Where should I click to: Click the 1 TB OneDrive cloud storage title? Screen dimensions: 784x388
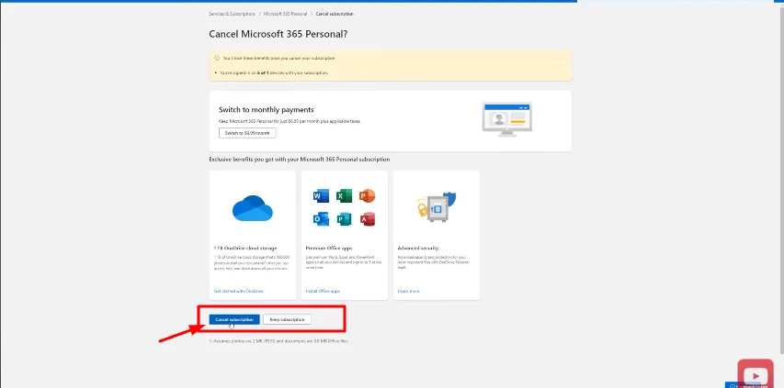(245, 248)
